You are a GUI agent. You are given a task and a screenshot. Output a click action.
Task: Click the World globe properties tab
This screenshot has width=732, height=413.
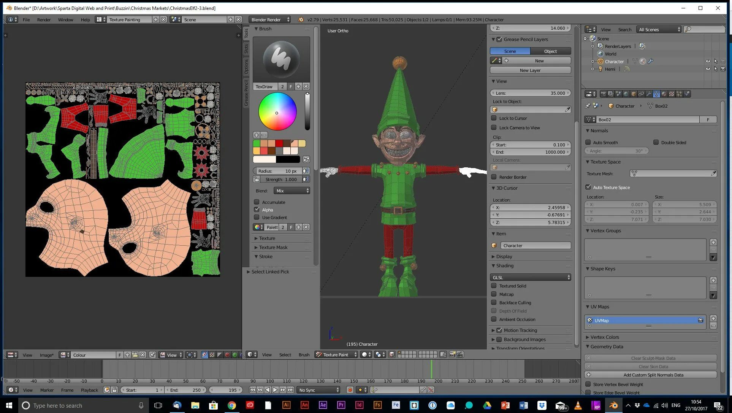pyautogui.click(x=626, y=94)
